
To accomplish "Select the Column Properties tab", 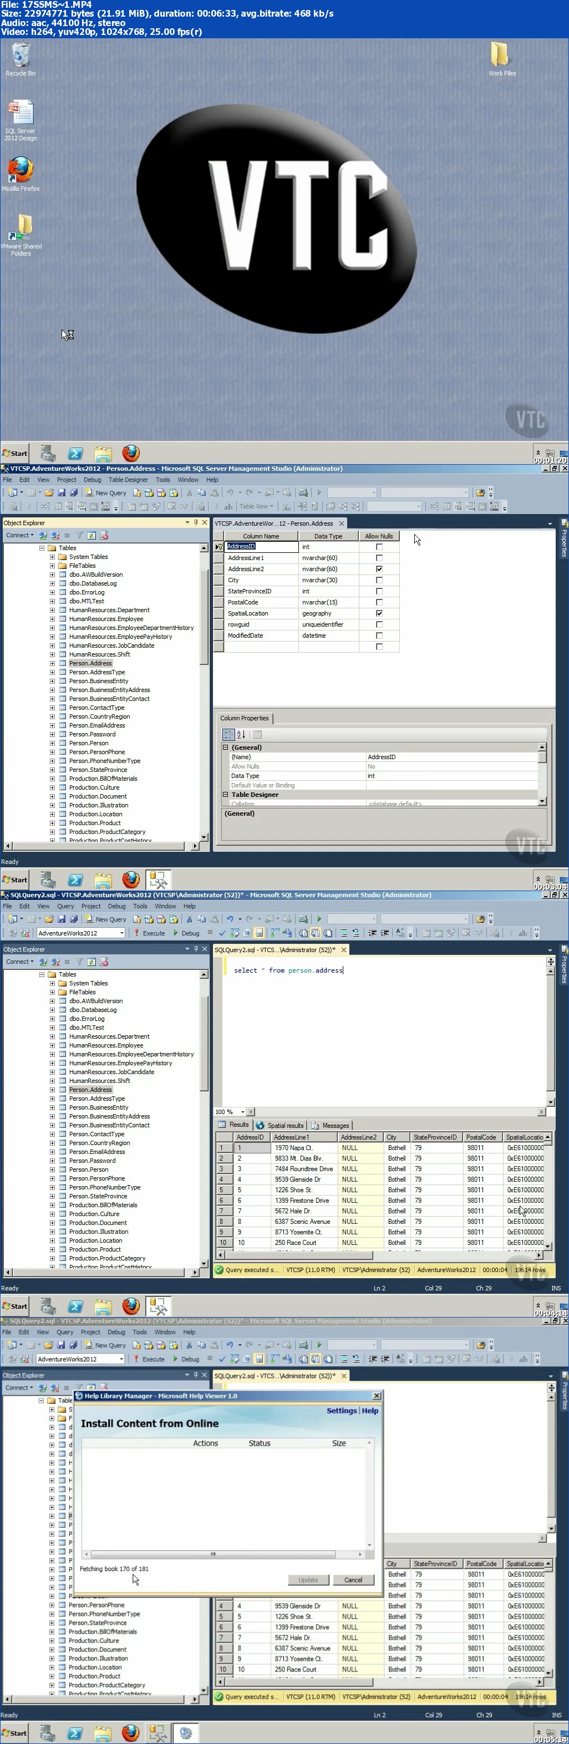I will tap(244, 718).
